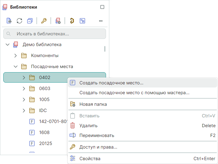
Task: Refresh the libraries list
Action: point(19,21)
